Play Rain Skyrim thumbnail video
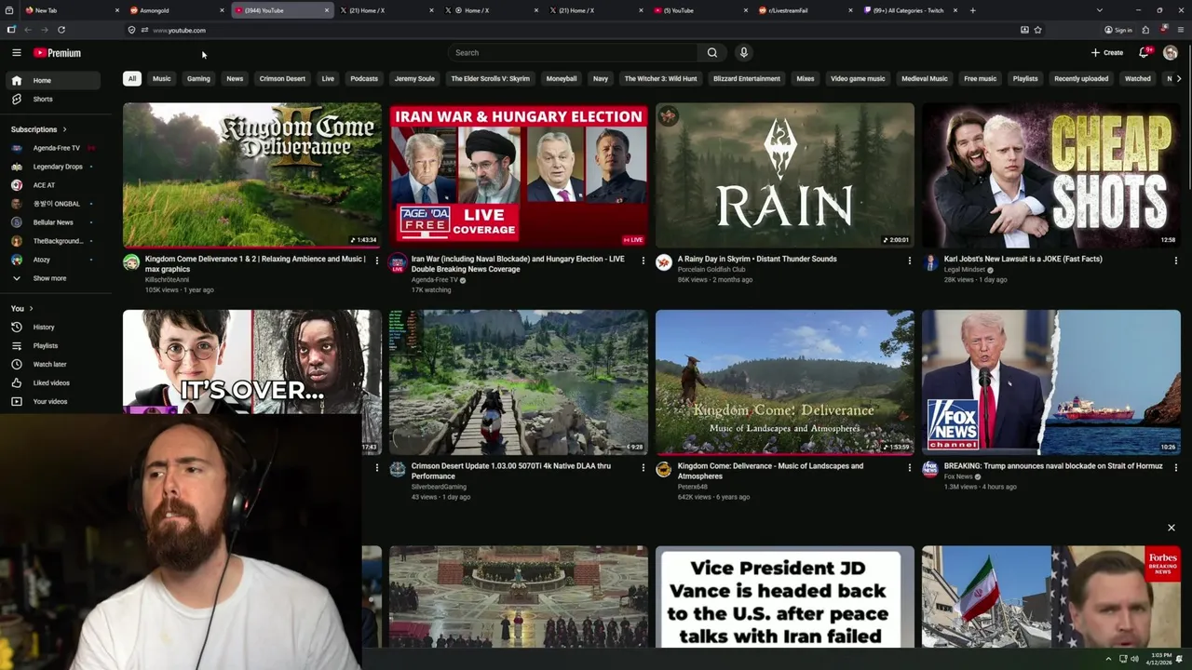This screenshot has height=670, width=1192. click(785, 175)
